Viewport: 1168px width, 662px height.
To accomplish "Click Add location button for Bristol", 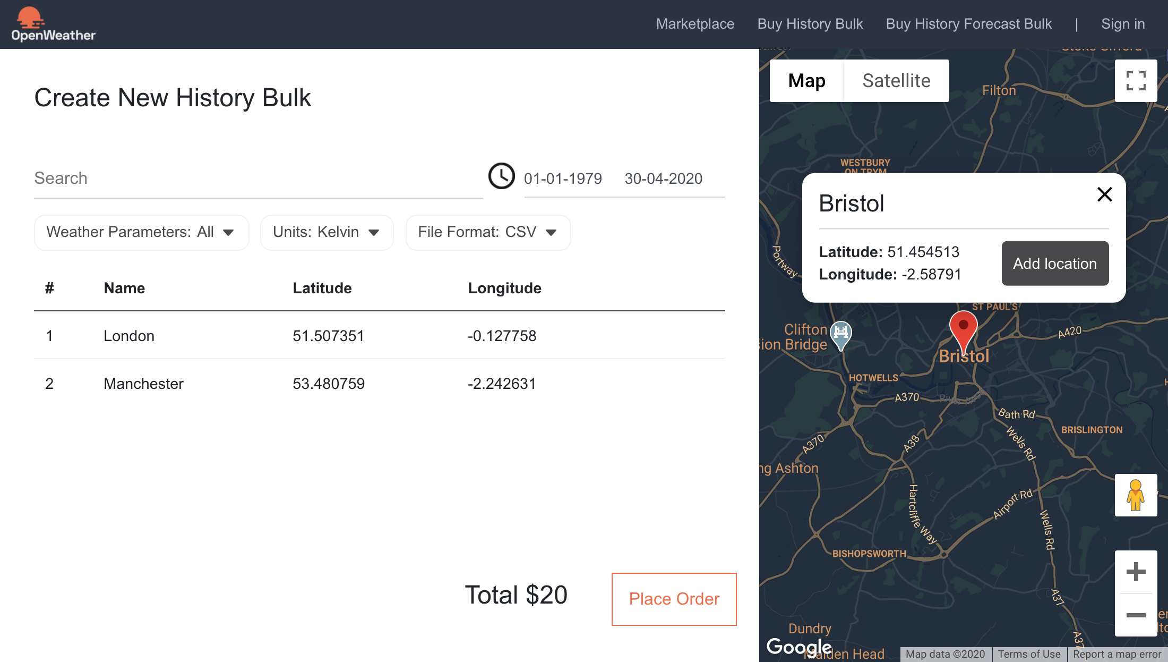I will click(1055, 263).
